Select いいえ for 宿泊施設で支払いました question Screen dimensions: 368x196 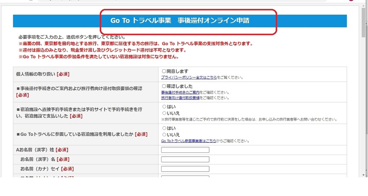(x=164, y=113)
